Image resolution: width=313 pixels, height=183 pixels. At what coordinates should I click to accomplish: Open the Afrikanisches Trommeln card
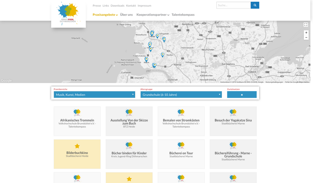(77, 121)
